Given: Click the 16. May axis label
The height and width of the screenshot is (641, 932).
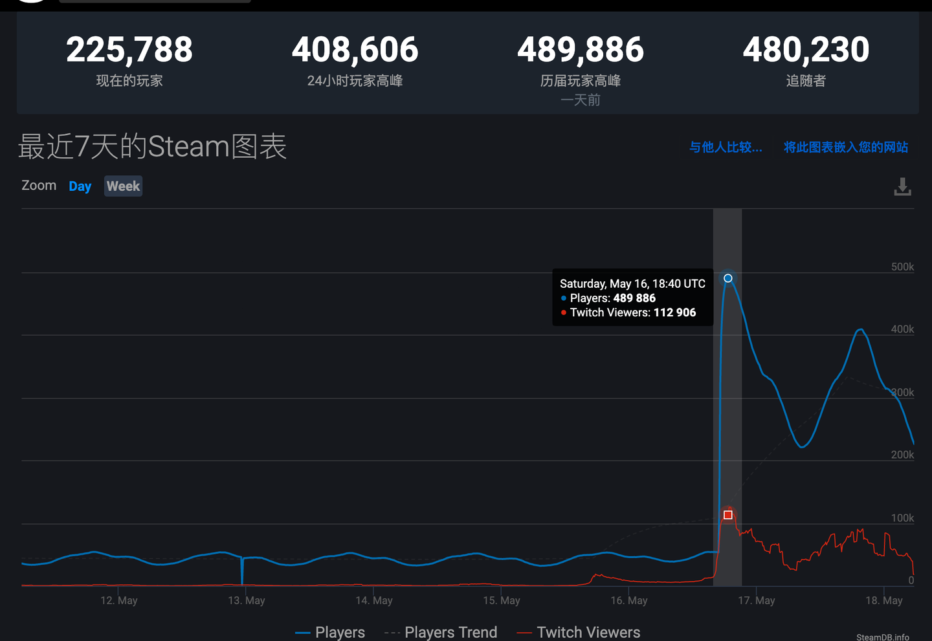Looking at the screenshot, I should pos(629,600).
